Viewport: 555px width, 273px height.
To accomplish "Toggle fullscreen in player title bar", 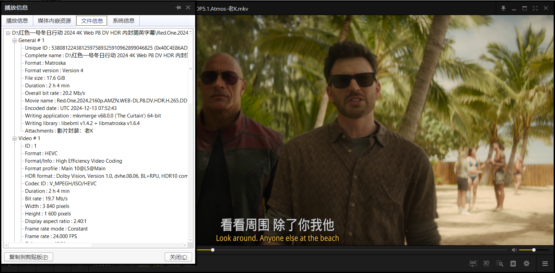I will point(535,8).
